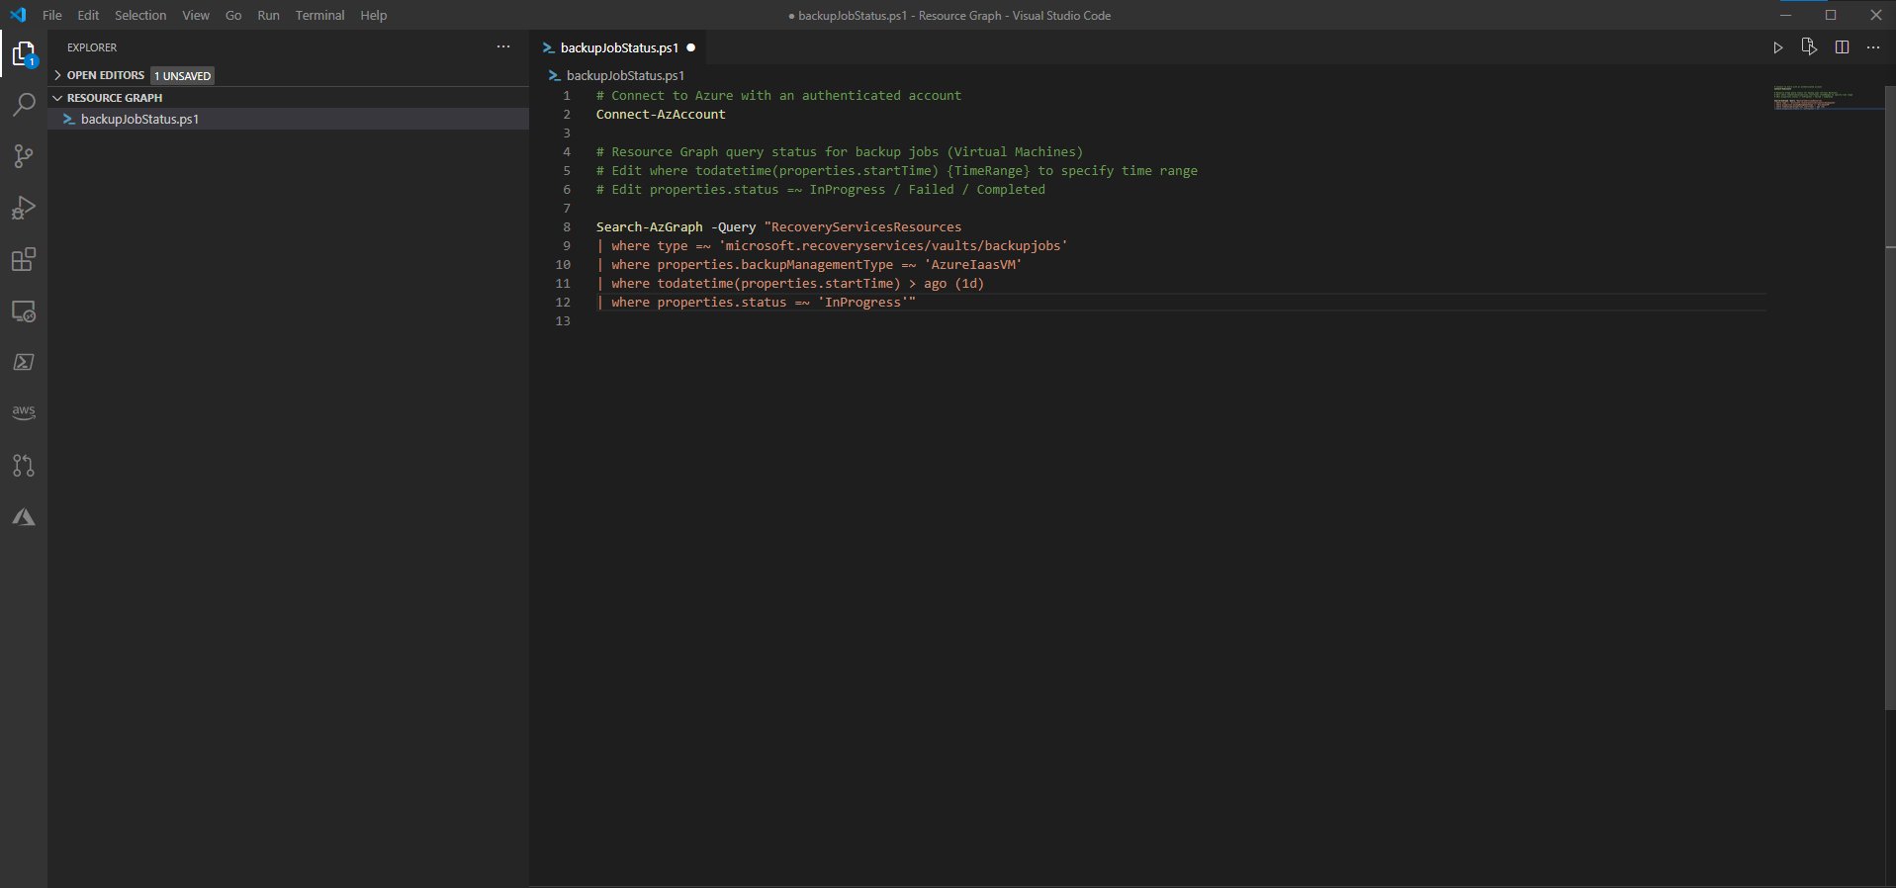The height and width of the screenshot is (888, 1896).
Task: Select the backupJobStatus.ps1 editor tab
Action: tap(619, 47)
